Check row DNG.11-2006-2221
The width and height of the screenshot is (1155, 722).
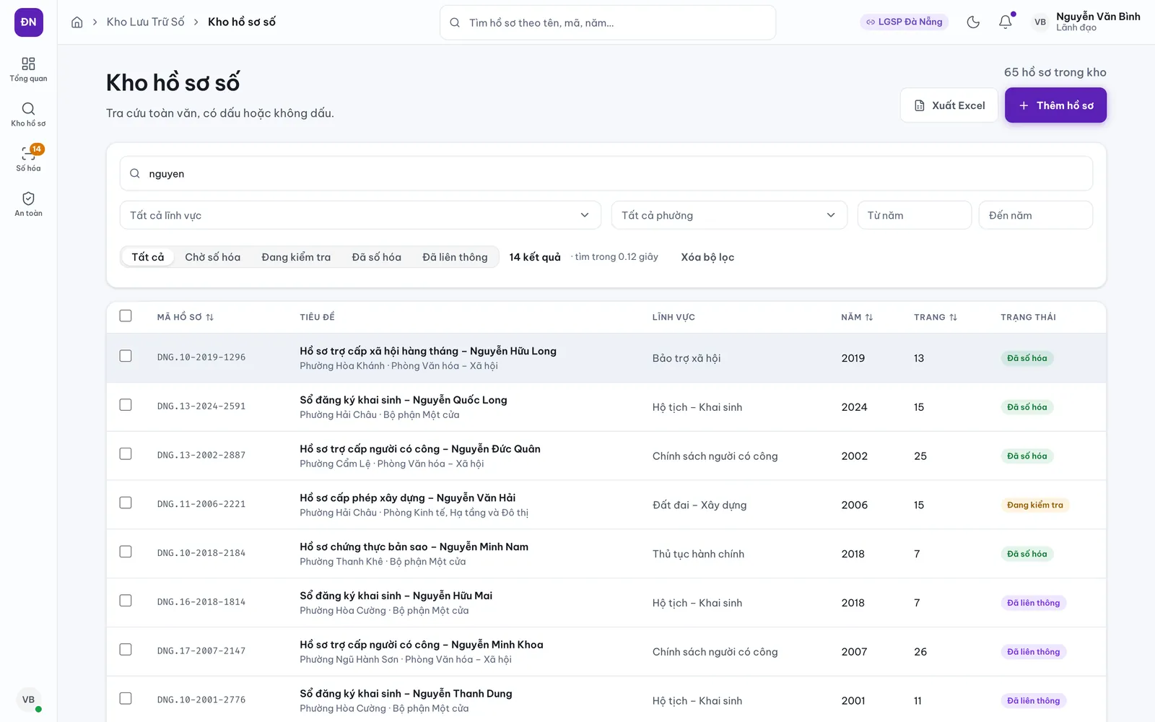point(126,503)
